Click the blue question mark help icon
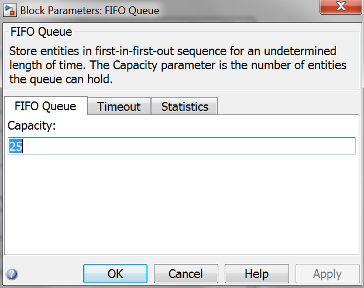This screenshot has width=364, height=288. (12, 274)
